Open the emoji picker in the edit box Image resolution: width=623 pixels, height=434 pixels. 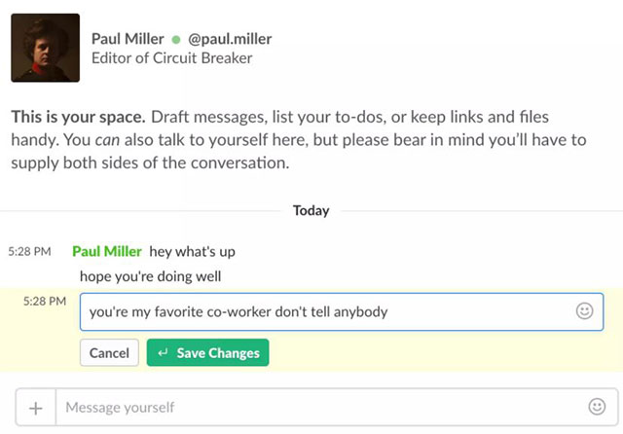click(584, 311)
